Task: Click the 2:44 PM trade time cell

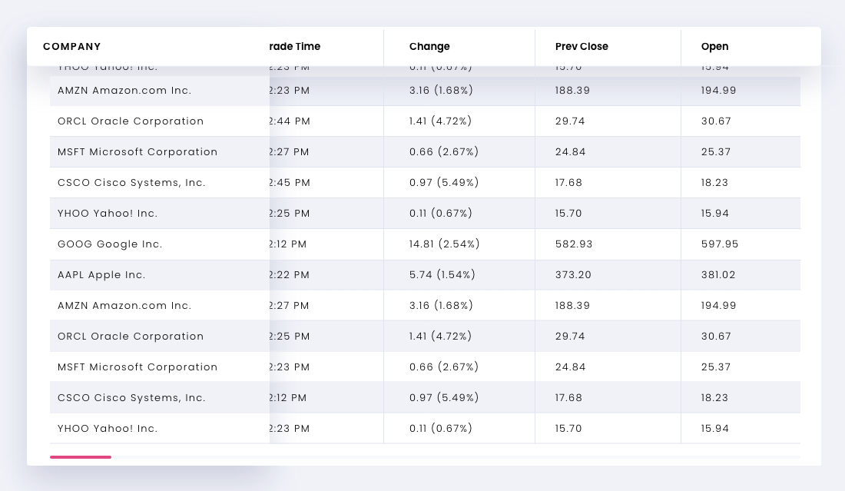Action: click(290, 121)
